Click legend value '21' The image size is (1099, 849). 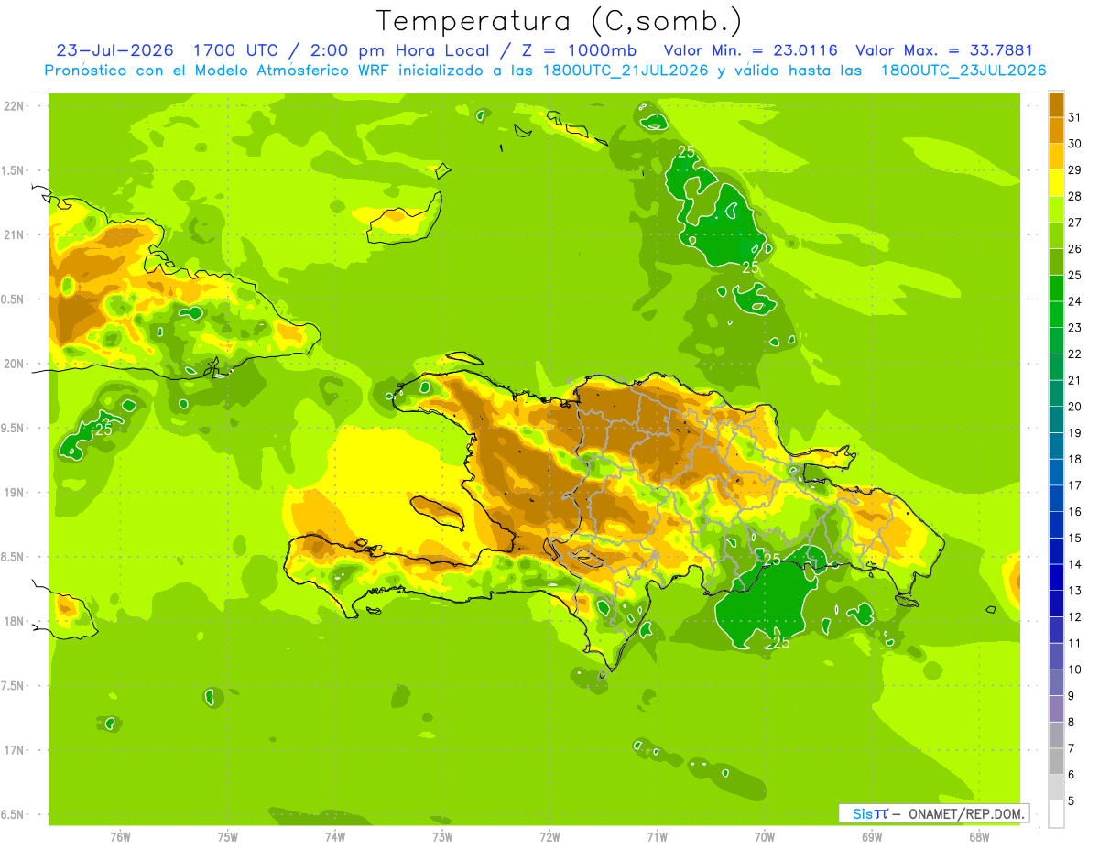(x=1074, y=380)
